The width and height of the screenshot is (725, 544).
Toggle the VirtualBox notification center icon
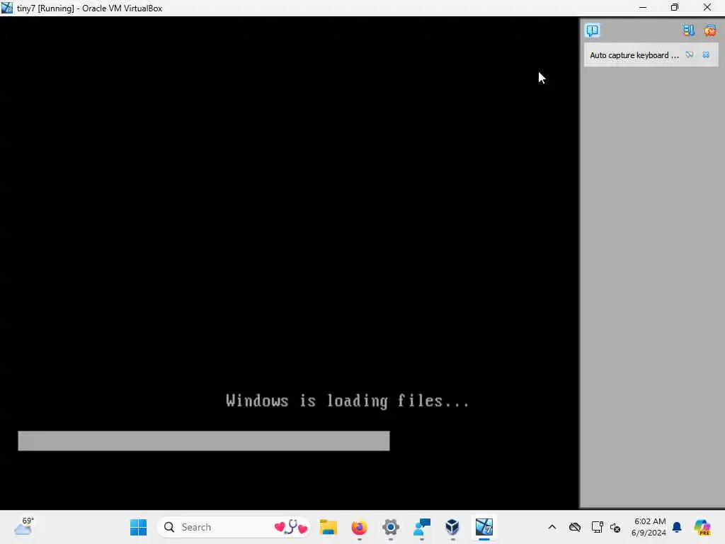593,30
